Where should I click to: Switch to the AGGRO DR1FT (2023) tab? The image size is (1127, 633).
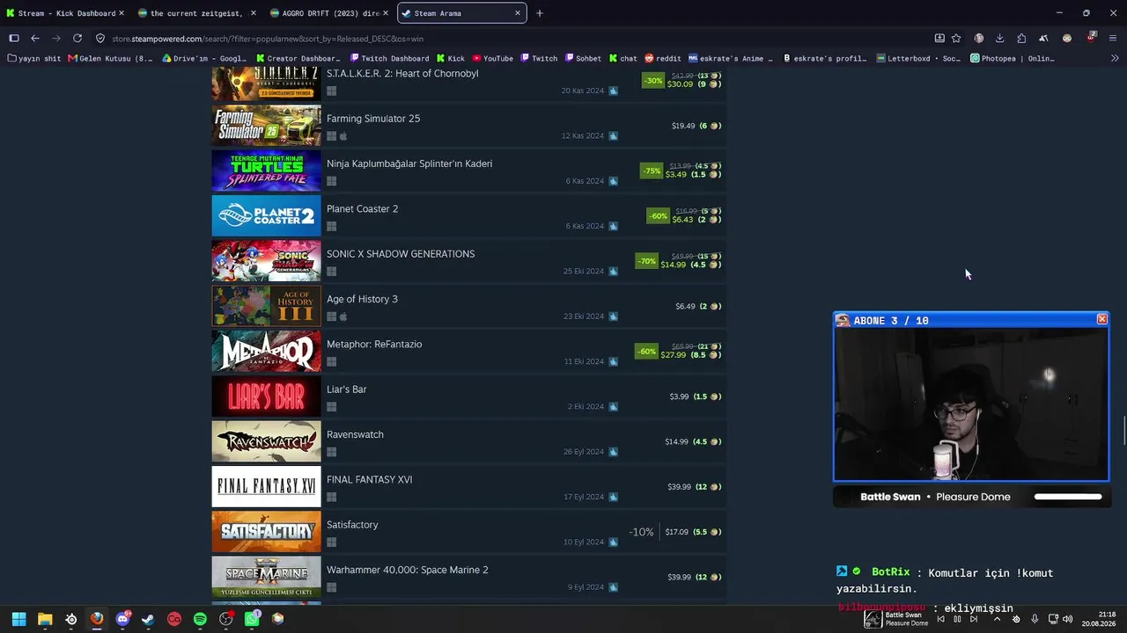click(x=328, y=13)
